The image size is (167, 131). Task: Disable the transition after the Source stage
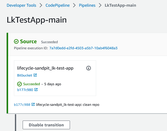point(46,125)
